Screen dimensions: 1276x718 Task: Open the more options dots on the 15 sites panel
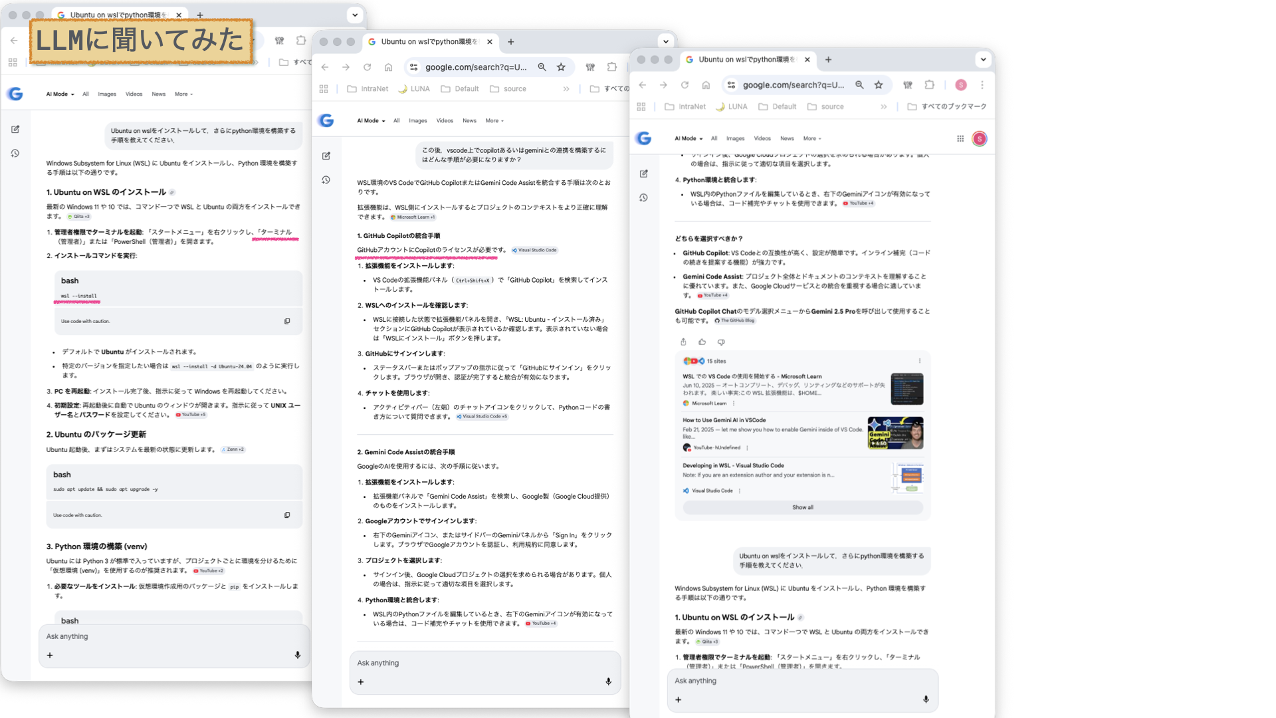click(x=920, y=361)
